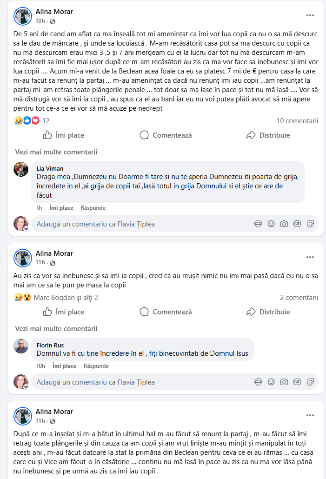Open the three-dot menu on first post
Image resolution: width=326 pixels, height=479 pixels.
tap(310, 15)
